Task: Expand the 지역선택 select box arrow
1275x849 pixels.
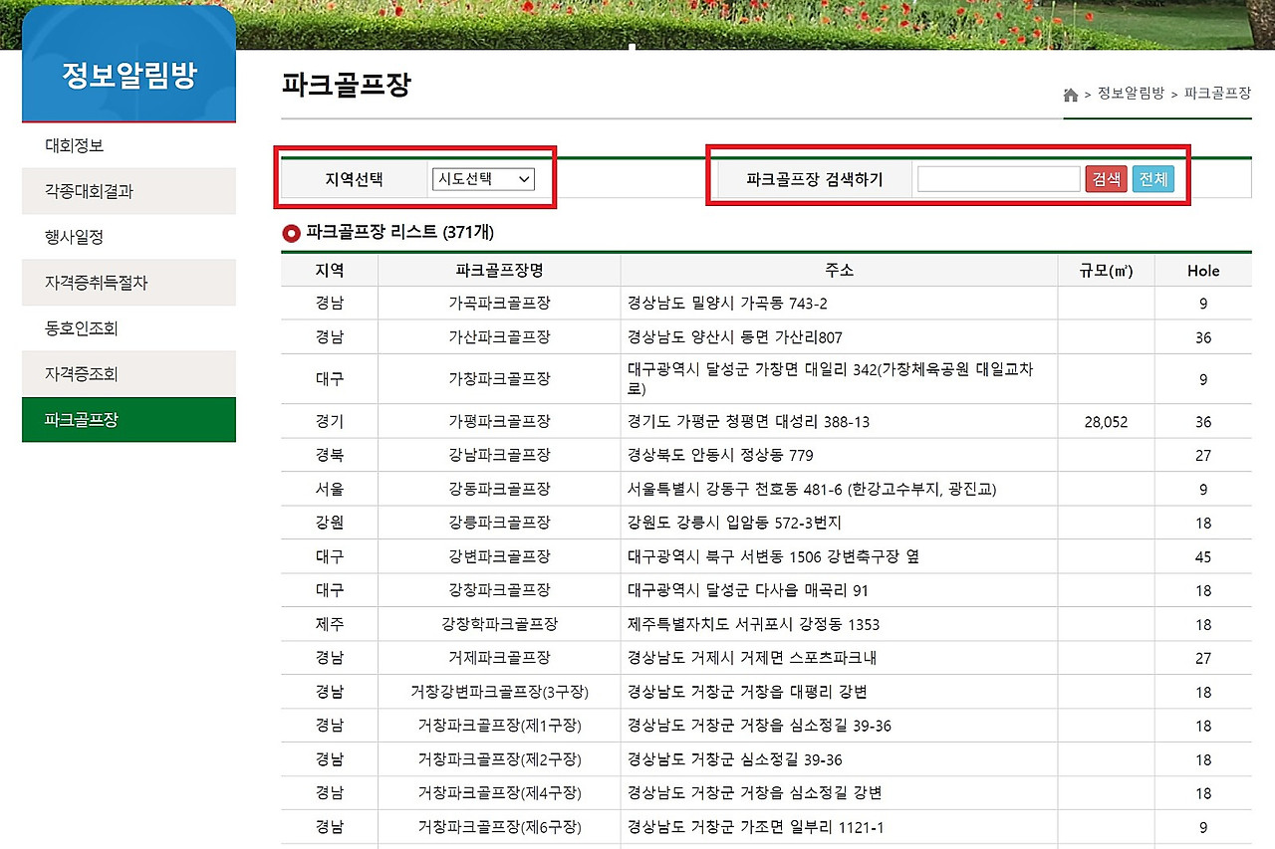Action: click(524, 179)
